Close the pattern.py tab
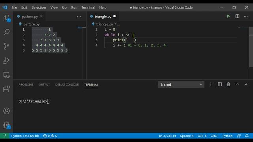Viewport: 253px width, 142px height. [x=42, y=16]
